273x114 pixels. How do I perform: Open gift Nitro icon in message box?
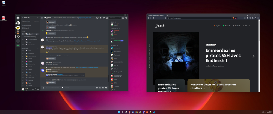coord(97,88)
